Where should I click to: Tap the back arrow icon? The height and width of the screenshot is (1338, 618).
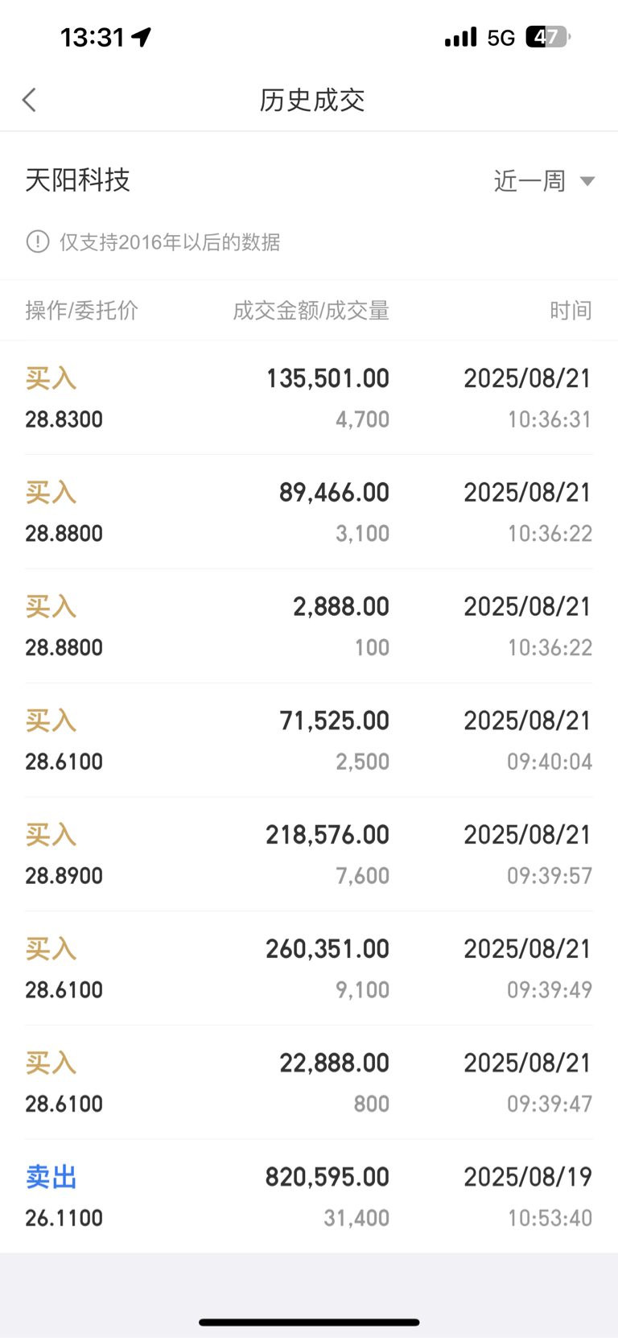(x=30, y=100)
